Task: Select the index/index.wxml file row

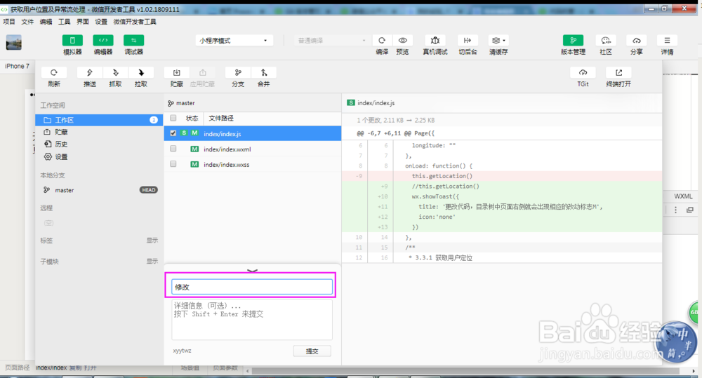Action: 253,149
